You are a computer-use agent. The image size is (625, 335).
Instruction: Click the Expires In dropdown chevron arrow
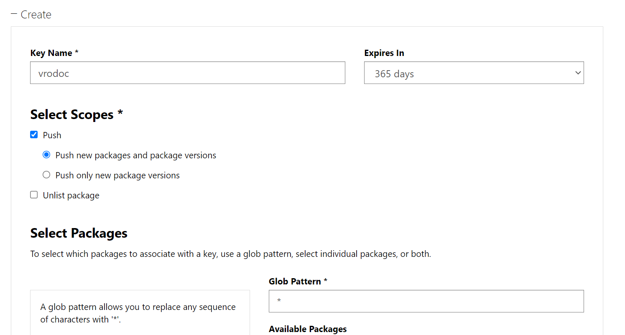[x=578, y=73]
